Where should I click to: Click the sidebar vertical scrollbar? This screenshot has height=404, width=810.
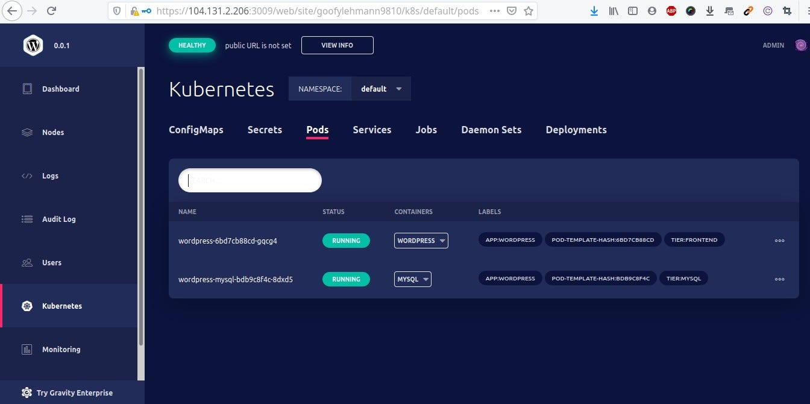141,206
